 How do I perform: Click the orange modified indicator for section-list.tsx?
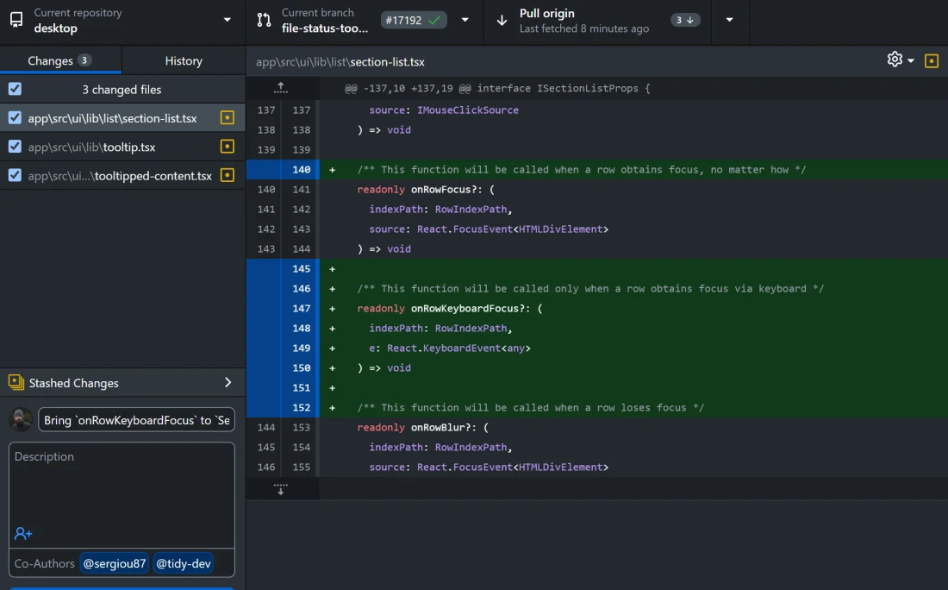[227, 117]
